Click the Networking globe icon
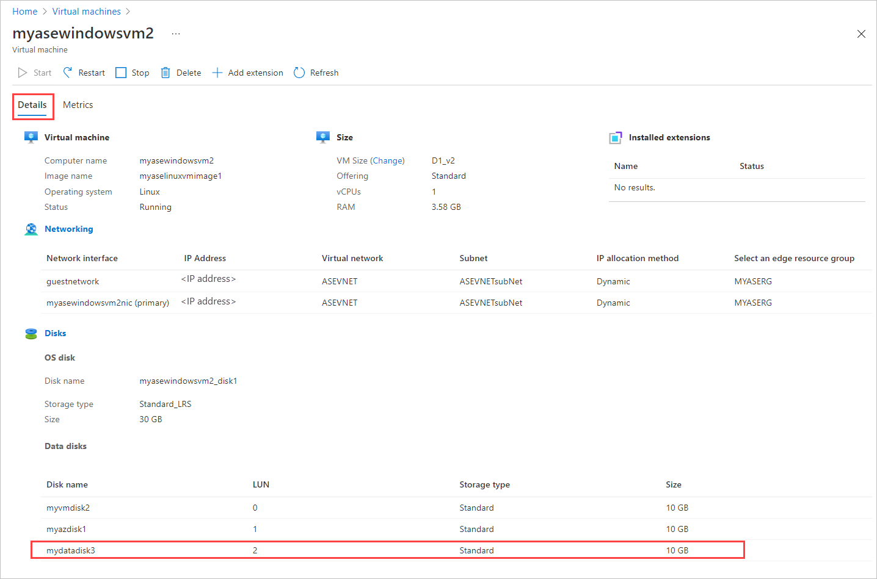The height and width of the screenshot is (579, 877). pos(31,229)
